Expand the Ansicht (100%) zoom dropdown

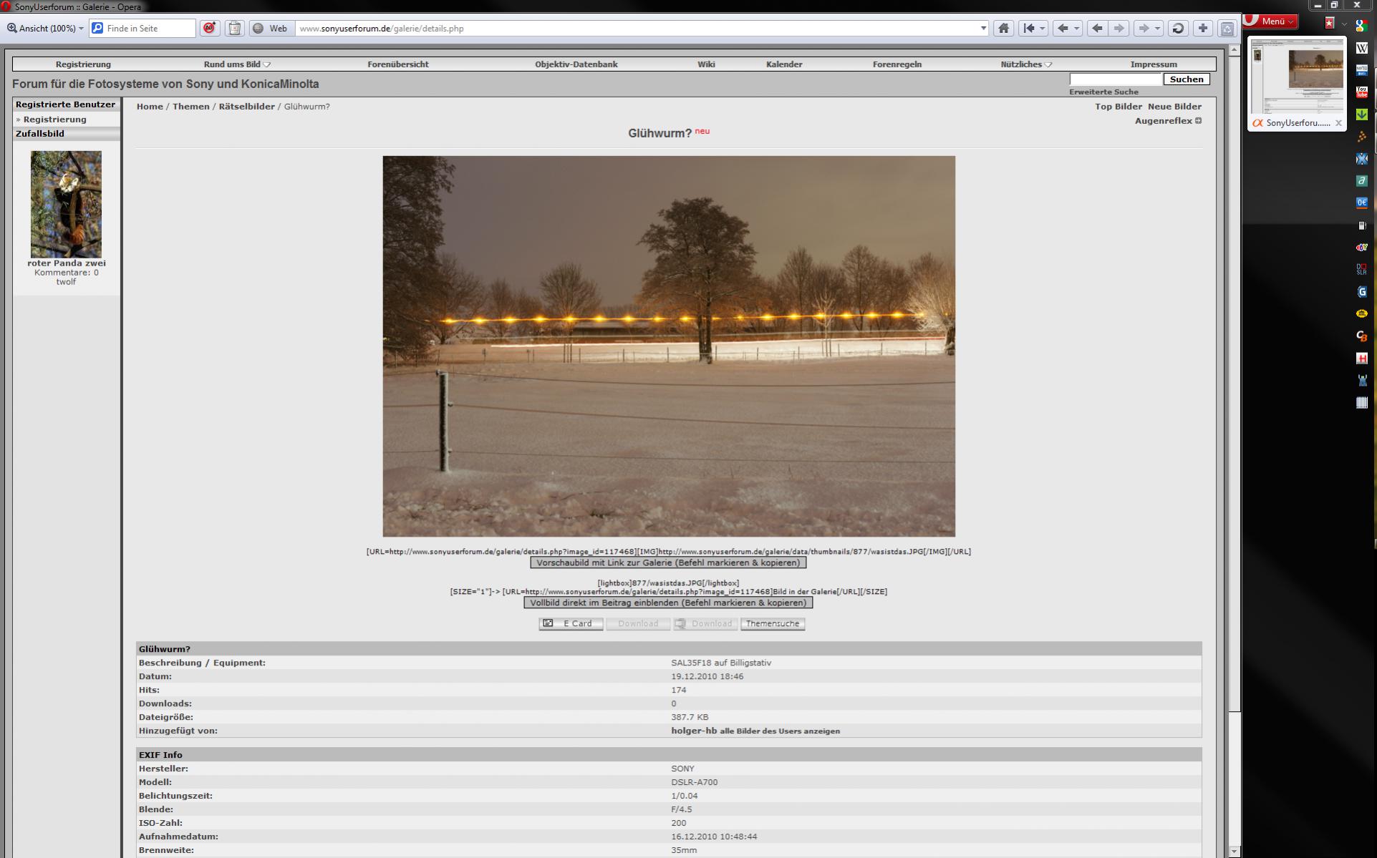(47, 29)
